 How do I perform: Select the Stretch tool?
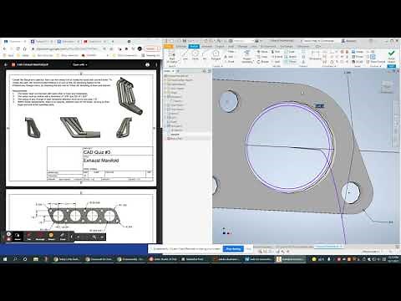tap(291, 57)
